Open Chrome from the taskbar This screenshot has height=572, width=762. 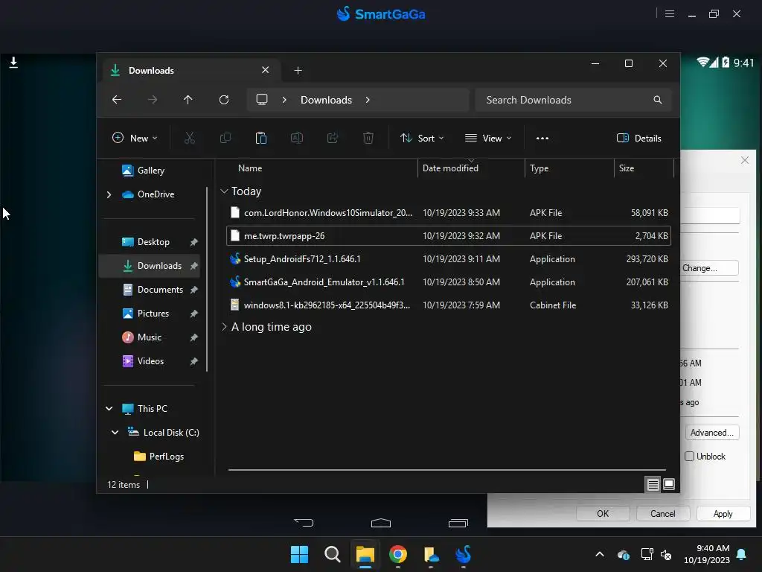tap(398, 554)
